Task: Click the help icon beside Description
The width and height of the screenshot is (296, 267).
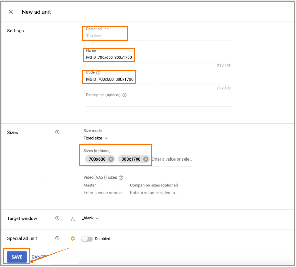Action: coord(124,95)
